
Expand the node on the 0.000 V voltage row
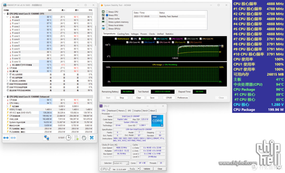click(x=7, y=106)
